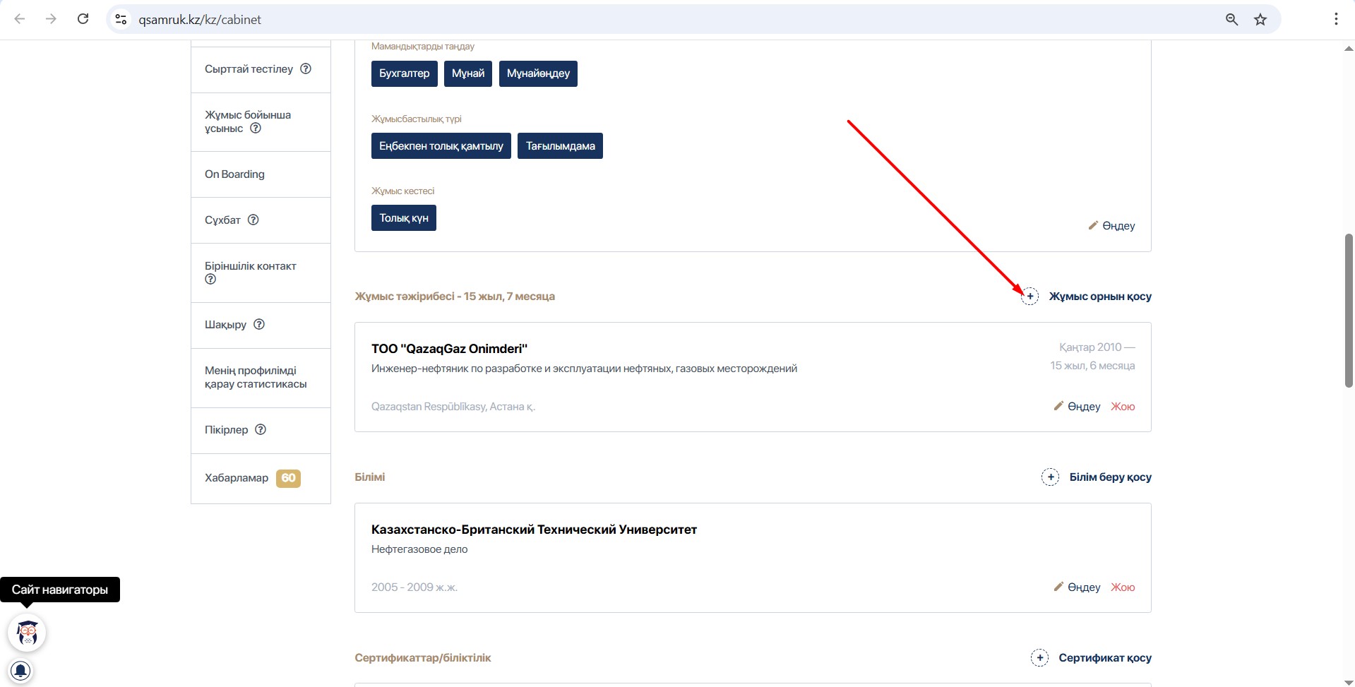Screen dimensions: 1355x687
Task: Click plus icon beside Сертификат қосу
Action: click(1039, 658)
